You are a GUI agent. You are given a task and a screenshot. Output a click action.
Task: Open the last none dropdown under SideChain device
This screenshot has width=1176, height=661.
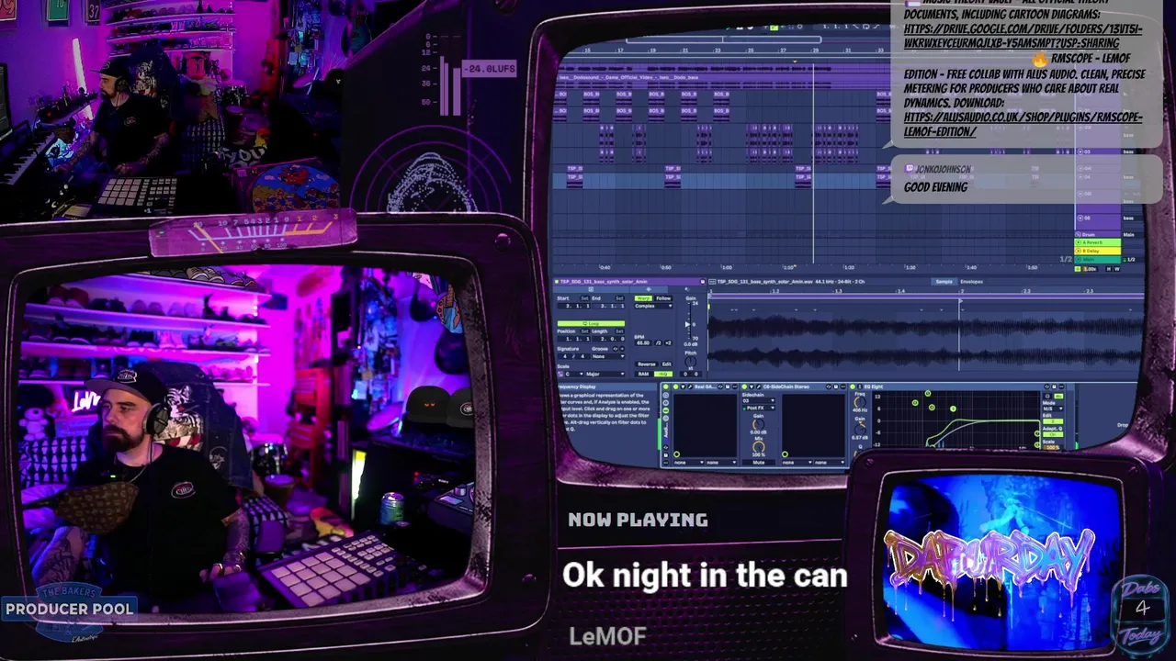[x=829, y=463]
